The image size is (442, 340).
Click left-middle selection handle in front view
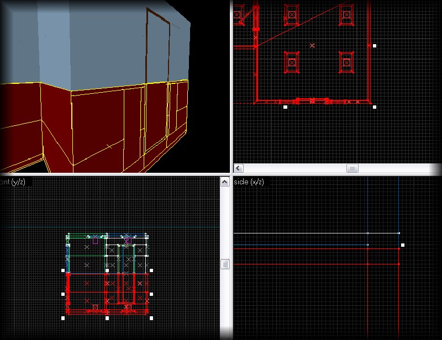[63, 294]
